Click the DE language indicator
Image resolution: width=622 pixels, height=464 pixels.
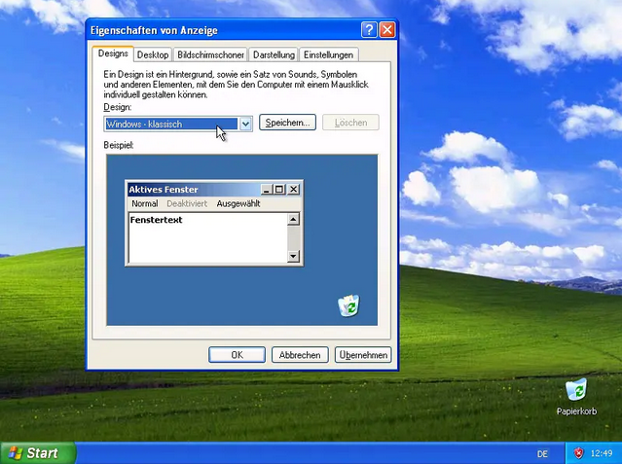pyautogui.click(x=542, y=453)
